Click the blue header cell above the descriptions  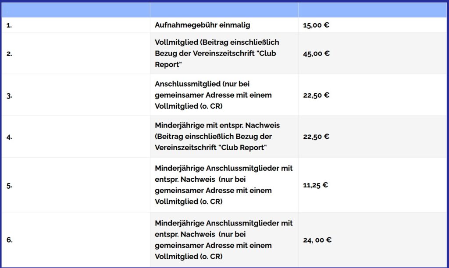[224, 10]
